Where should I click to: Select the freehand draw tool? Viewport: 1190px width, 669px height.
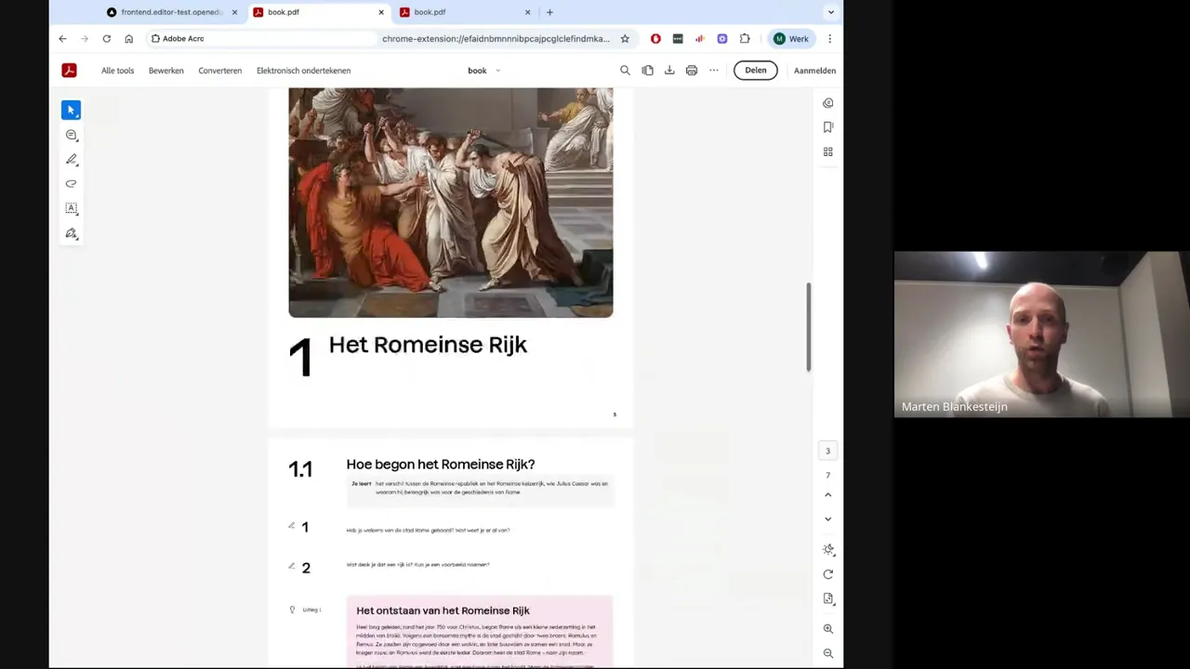[71, 184]
